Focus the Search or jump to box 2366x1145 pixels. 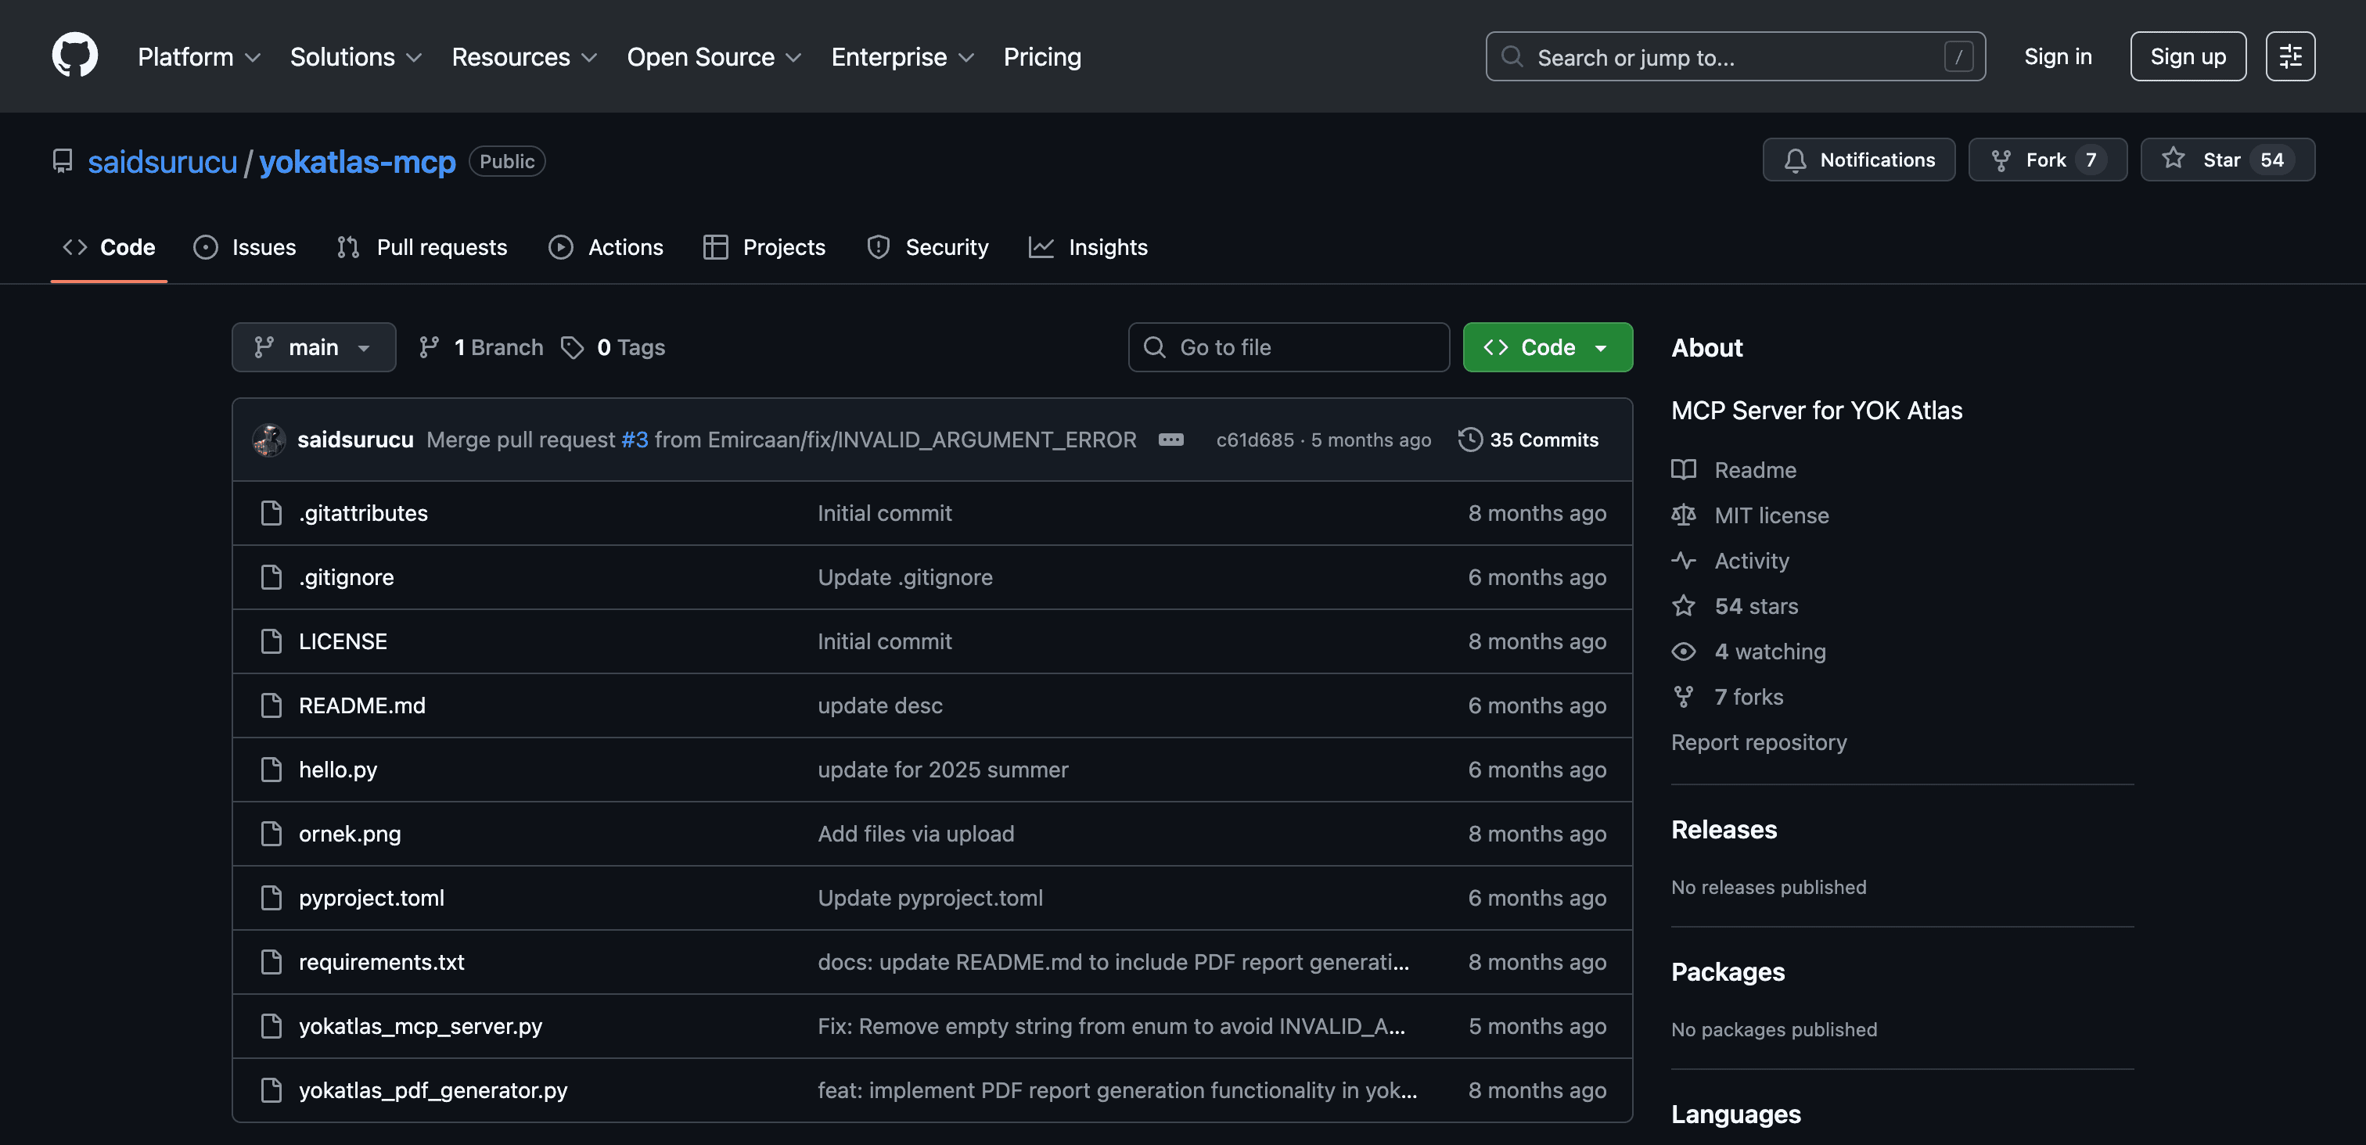1734,57
